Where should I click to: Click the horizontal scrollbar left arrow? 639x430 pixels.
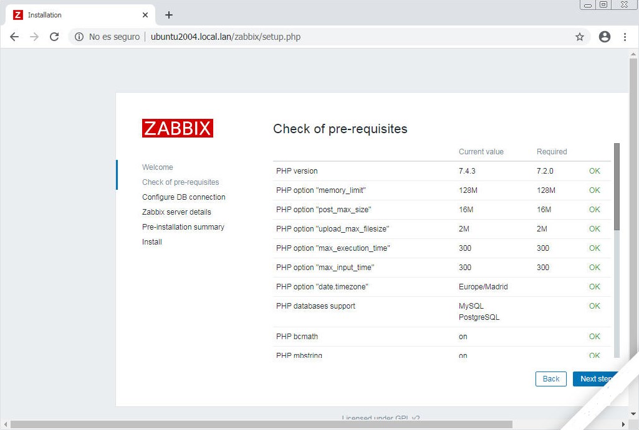tap(5, 424)
